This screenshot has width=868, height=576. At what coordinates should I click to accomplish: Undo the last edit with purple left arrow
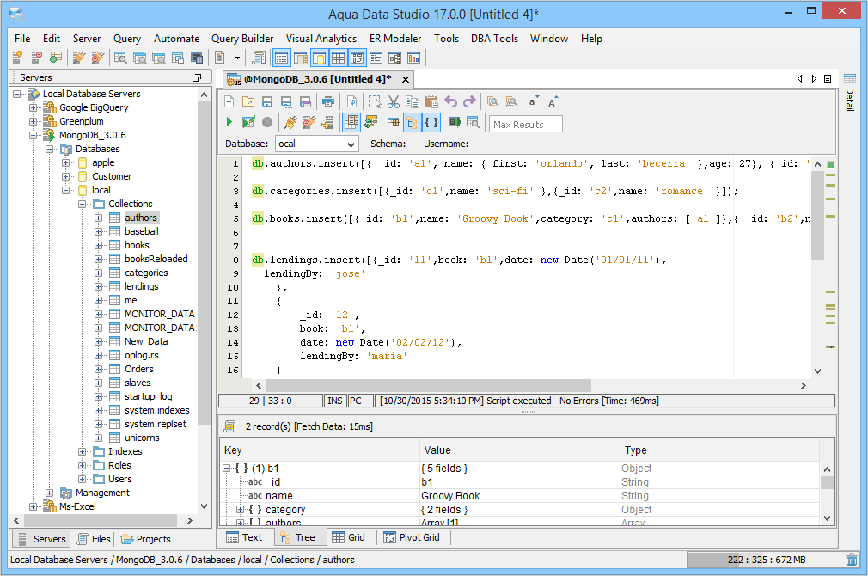tap(450, 102)
